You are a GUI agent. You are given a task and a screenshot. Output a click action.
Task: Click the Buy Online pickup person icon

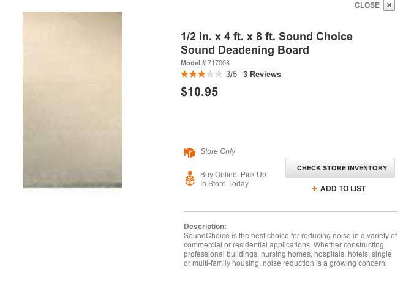pos(189,178)
